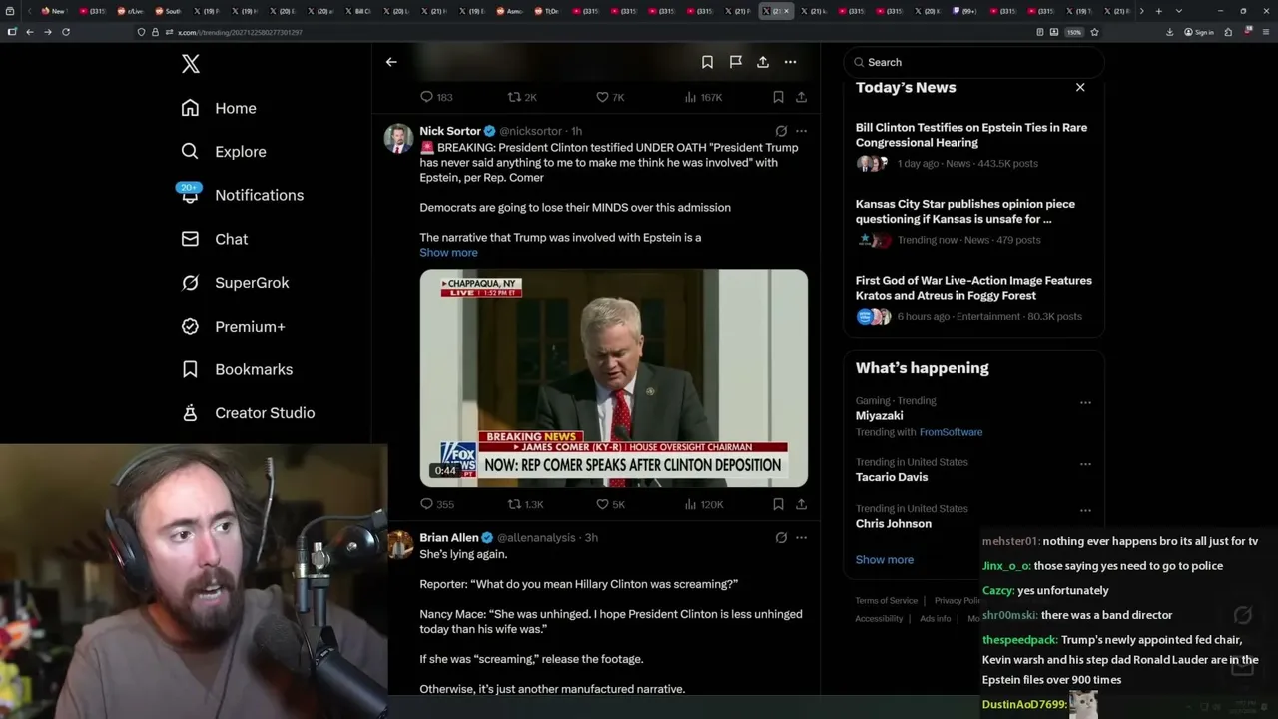The height and width of the screenshot is (719, 1278).
Task: Close the Today's News panel
Action: coord(1080,87)
